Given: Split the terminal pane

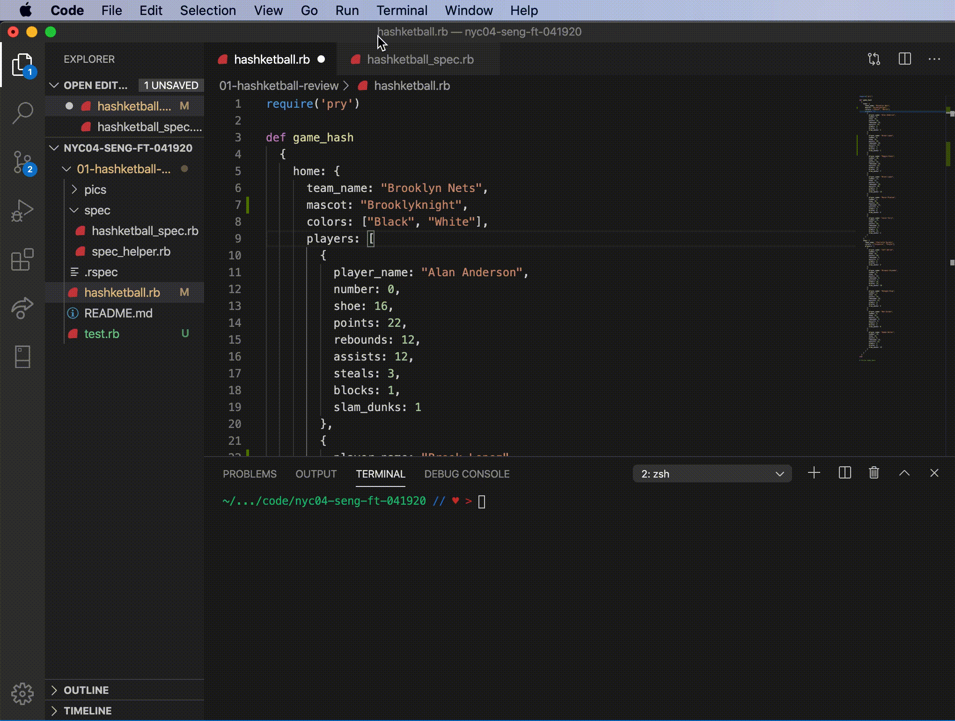Looking at the screenshot, I should click(x=845, y=473).
